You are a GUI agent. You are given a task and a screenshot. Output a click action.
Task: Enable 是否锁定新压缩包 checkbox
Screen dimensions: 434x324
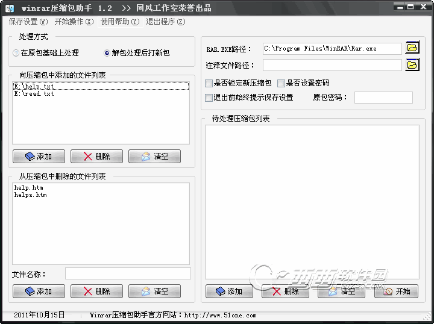click(238, 83)
